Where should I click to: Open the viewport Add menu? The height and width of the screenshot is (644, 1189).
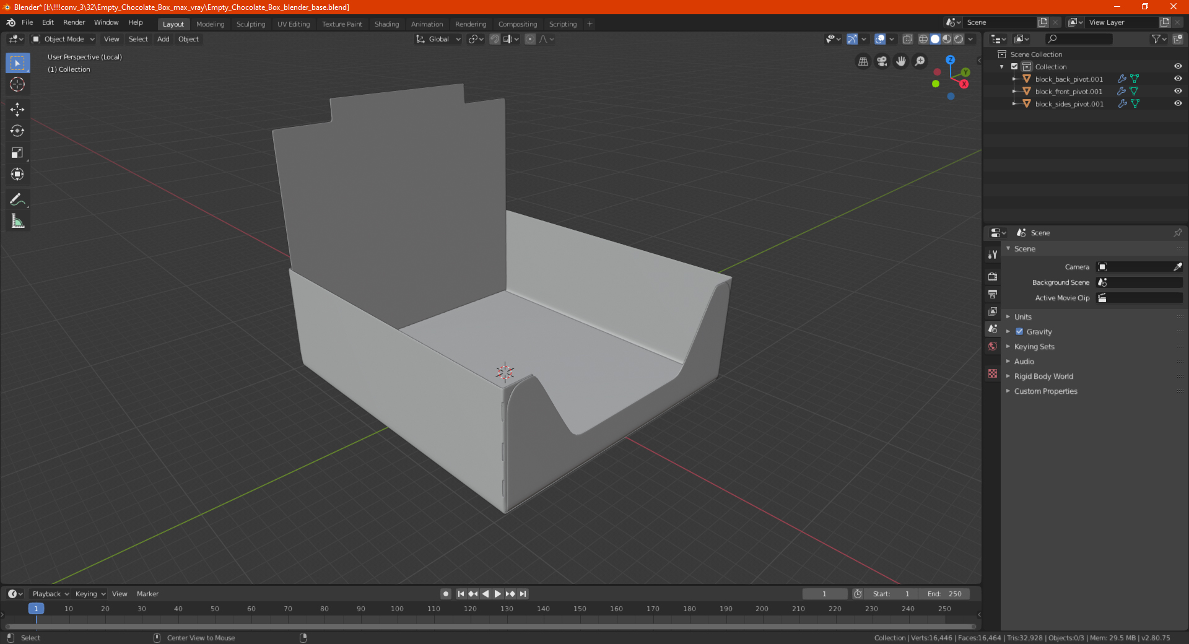(x=163, y=39)
